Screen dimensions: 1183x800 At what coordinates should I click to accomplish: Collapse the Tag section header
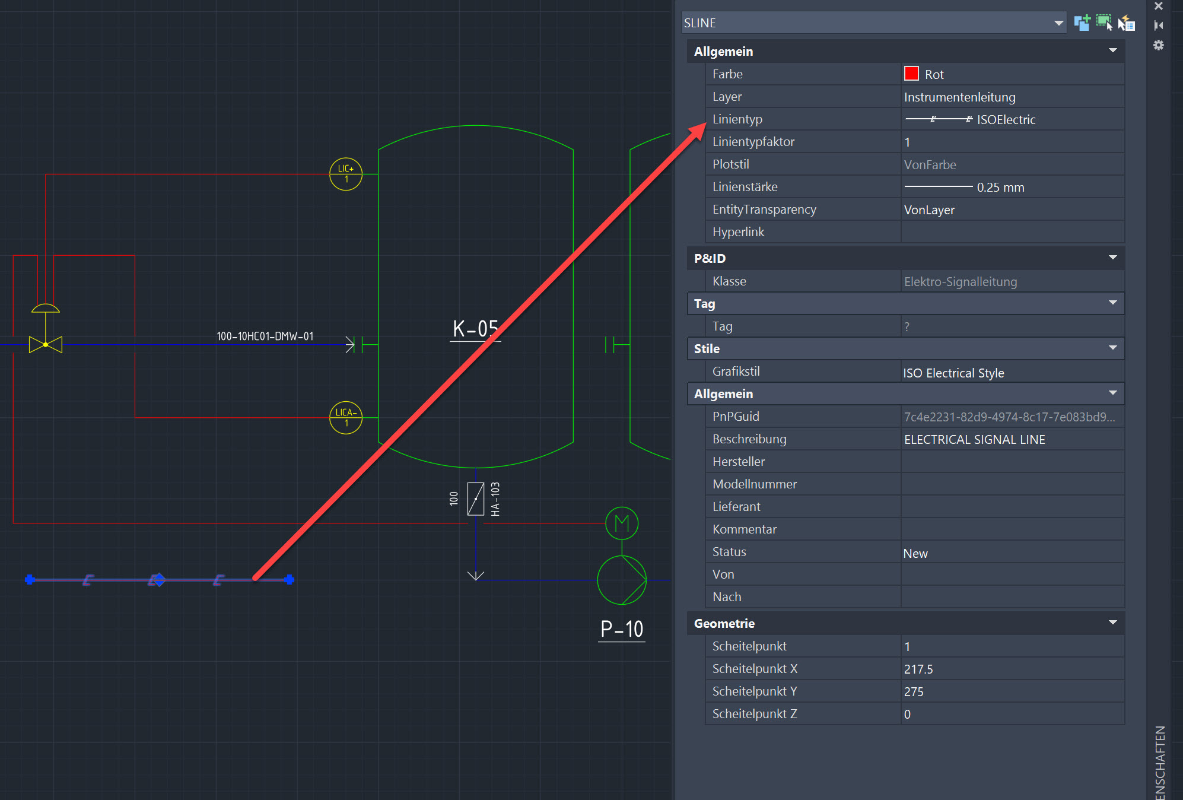(x=1112, y=303)
